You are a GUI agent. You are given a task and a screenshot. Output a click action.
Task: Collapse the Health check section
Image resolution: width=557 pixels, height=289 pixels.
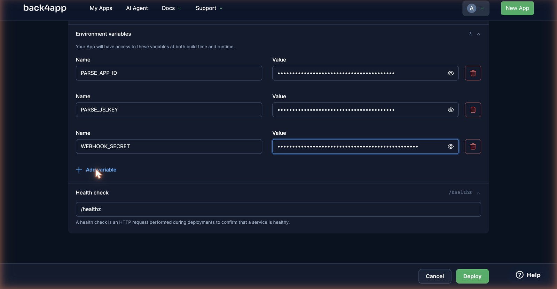(x=478, y=193)
